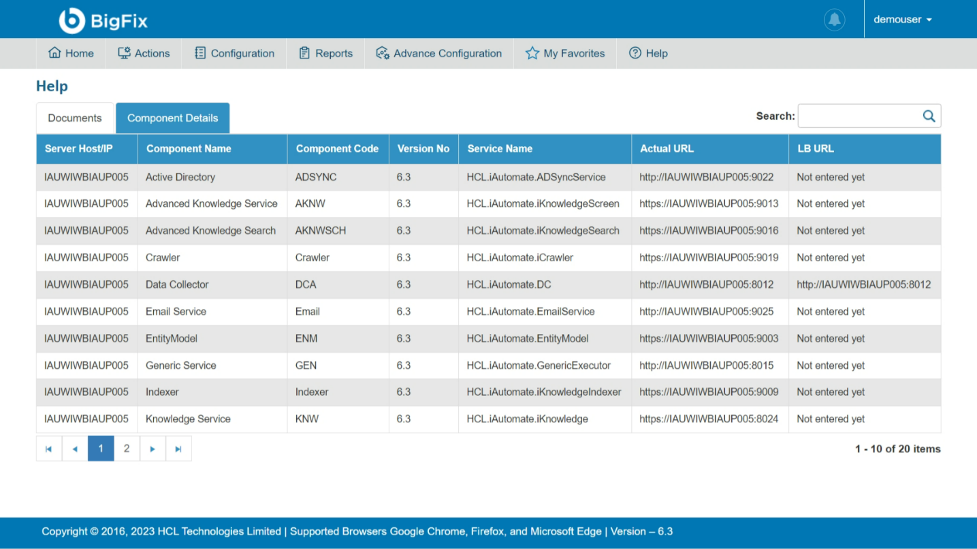
Task: Click inside the Search text field
Action: 858,116
